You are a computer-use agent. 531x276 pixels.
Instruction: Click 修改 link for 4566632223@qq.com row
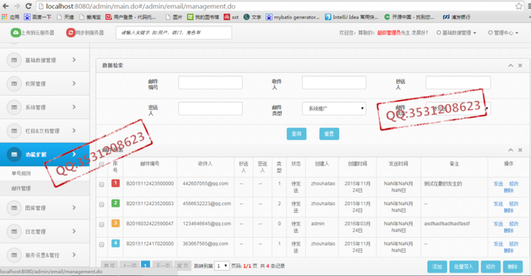tap(514, 204)
